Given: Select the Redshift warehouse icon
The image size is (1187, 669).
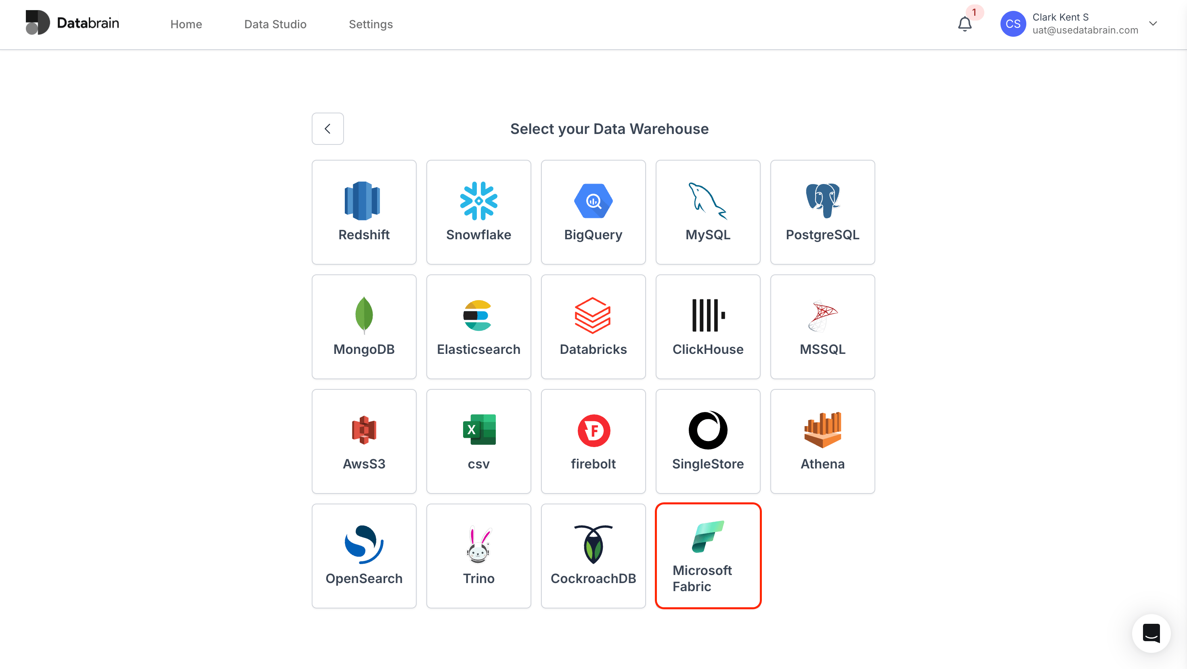Looking at the screenshot, I should (x=362, y=201).
